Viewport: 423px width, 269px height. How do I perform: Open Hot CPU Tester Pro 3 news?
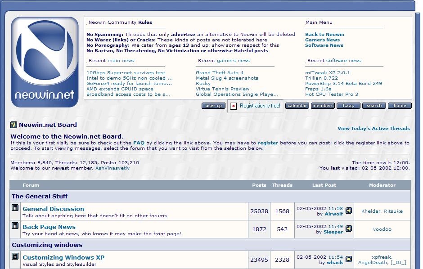(x=332, y=94)
